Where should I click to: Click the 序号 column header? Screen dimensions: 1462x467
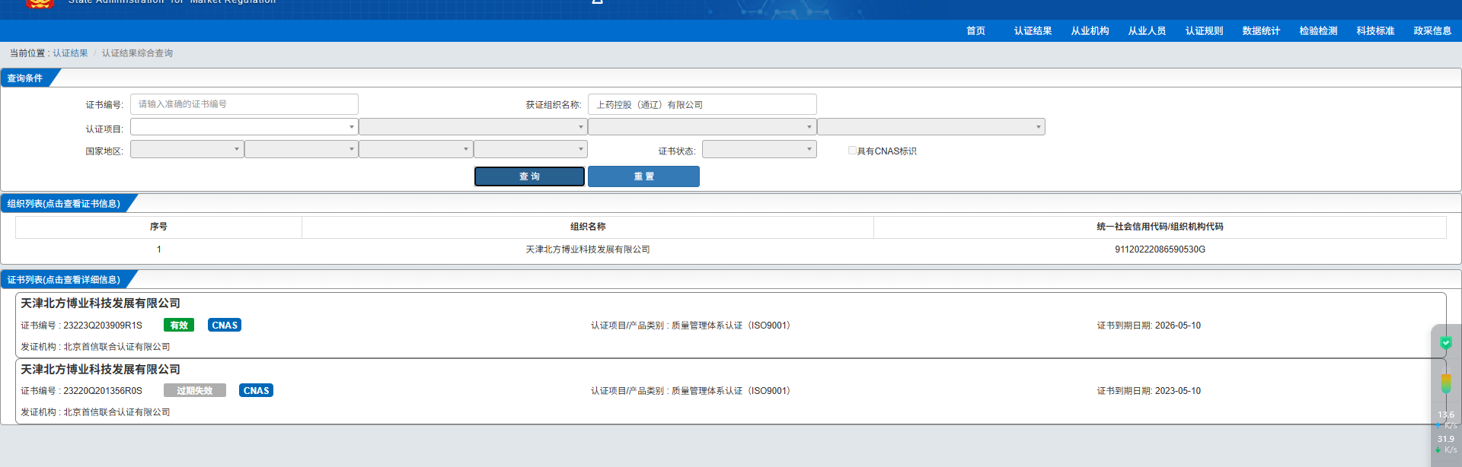[x=158, y=227]
